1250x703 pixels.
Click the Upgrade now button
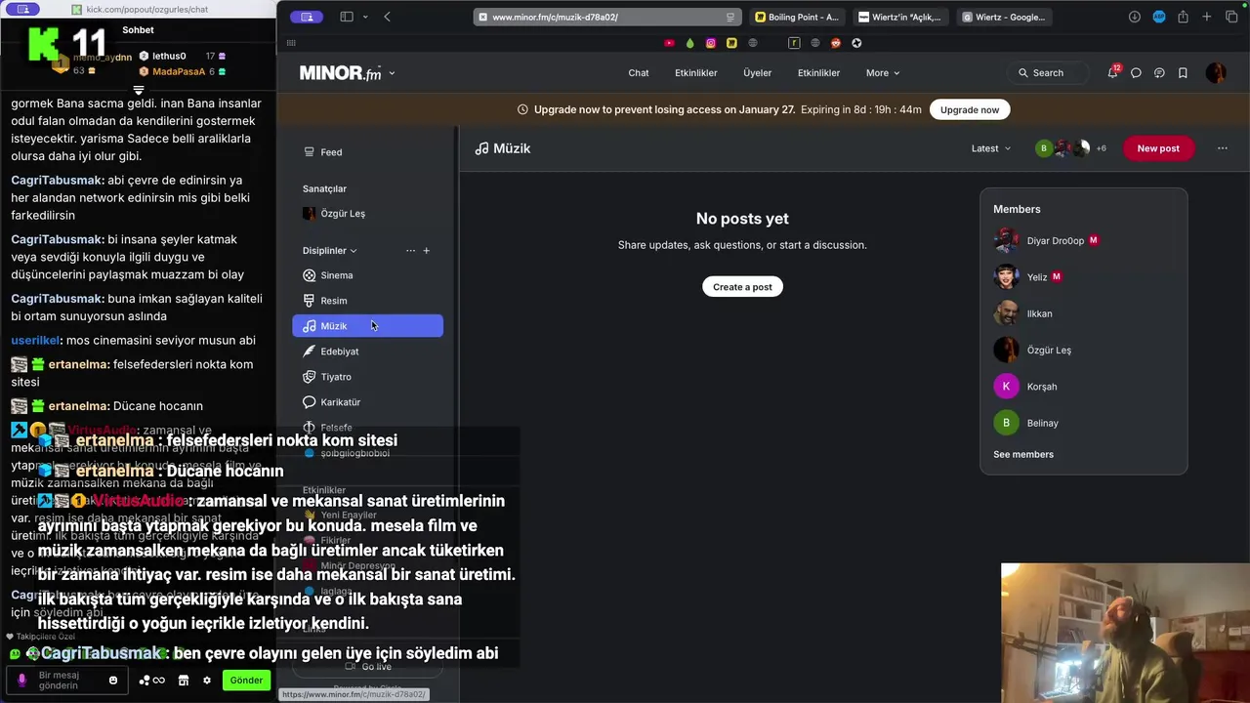click(x=970, y=110)
